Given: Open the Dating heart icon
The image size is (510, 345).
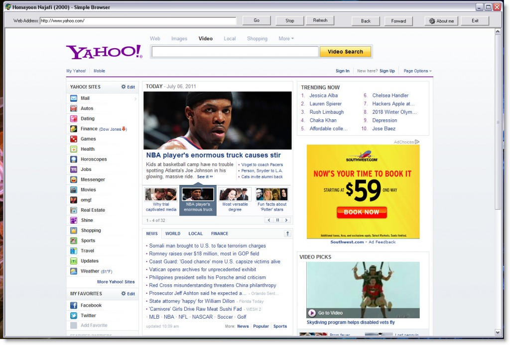Looking at the screenshot, I should click(74, 118).
